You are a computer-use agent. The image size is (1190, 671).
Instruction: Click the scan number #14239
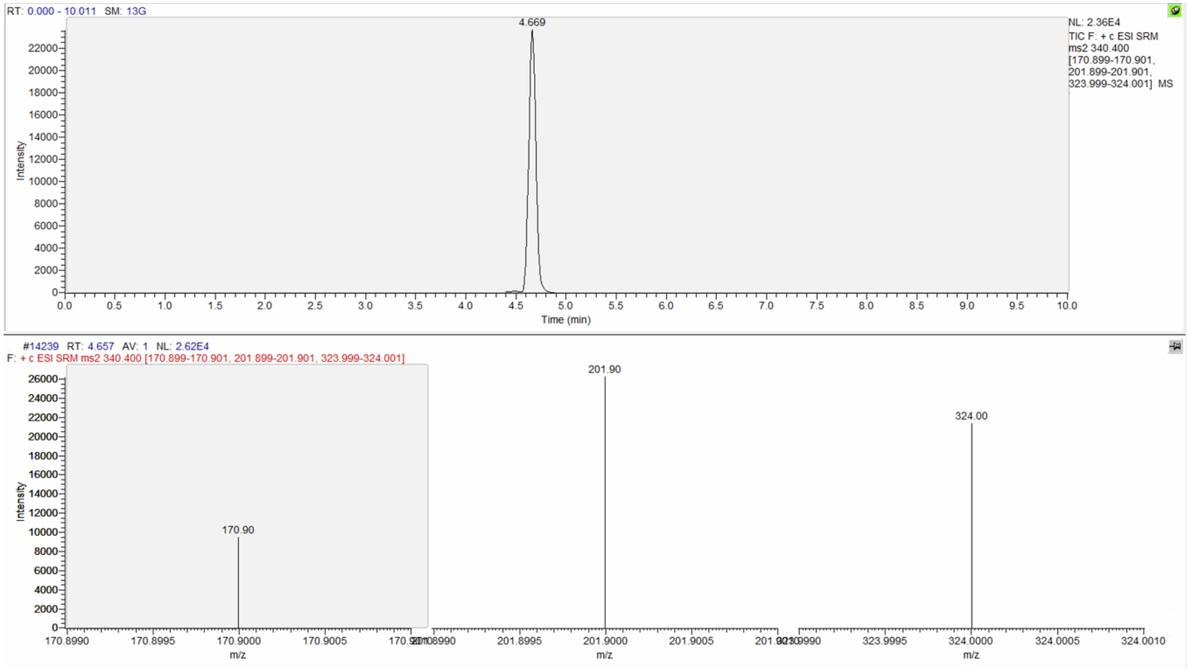[40, 346]
